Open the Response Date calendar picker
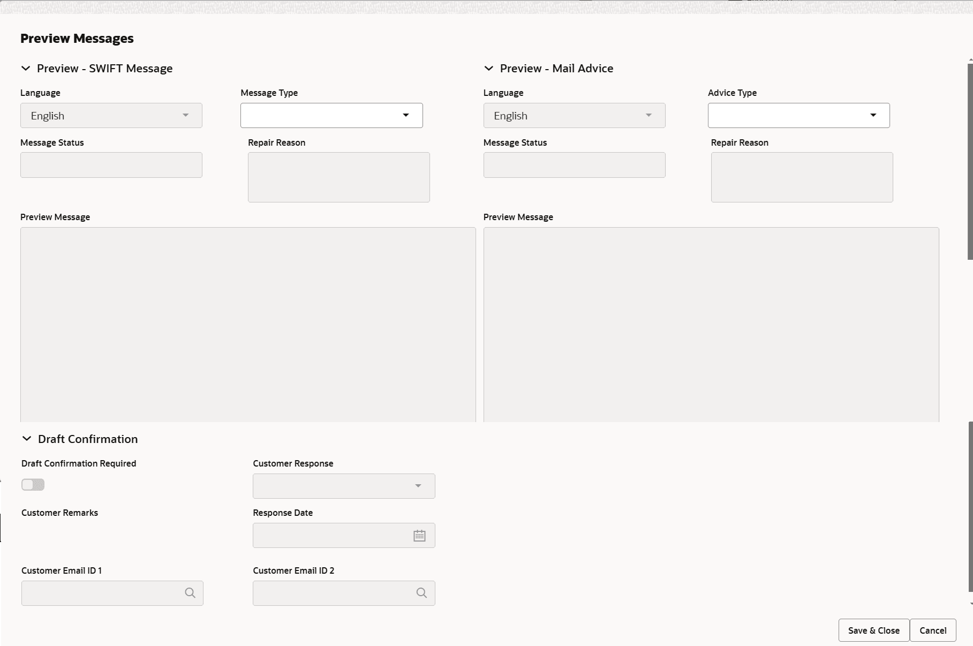 pos(419,536)
